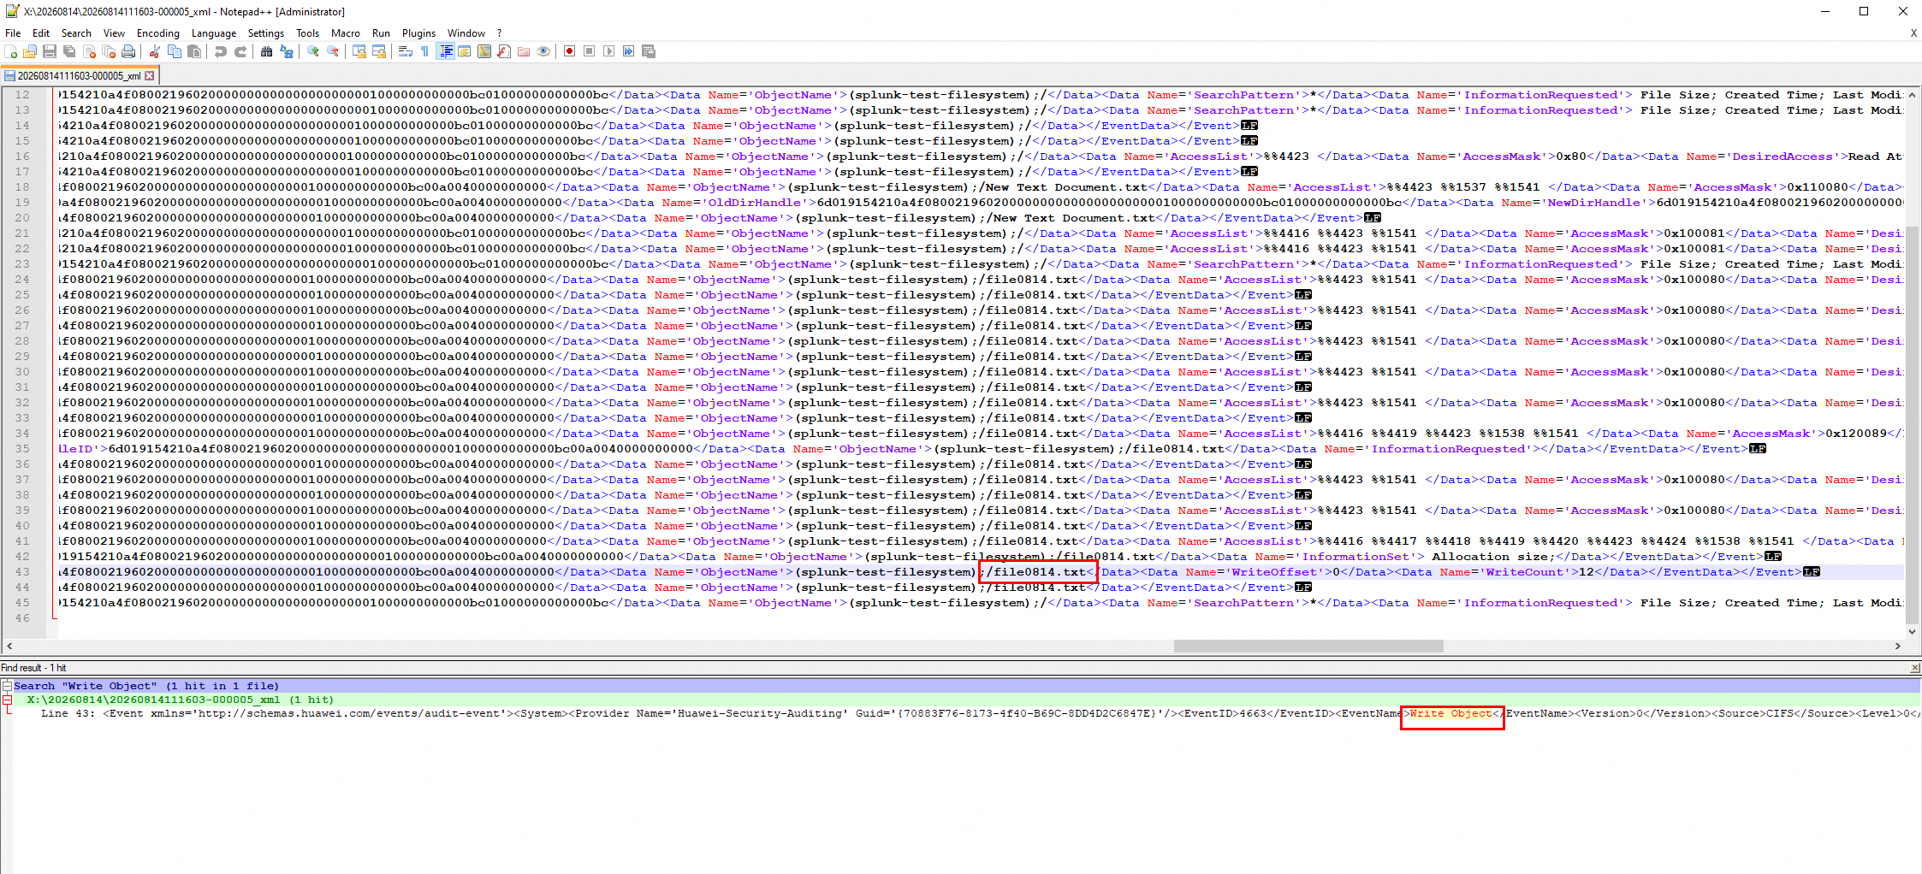Toggle word wrap in the editor
The height and width of the screenshot is (874, 1922).
(x=406, y=51)
